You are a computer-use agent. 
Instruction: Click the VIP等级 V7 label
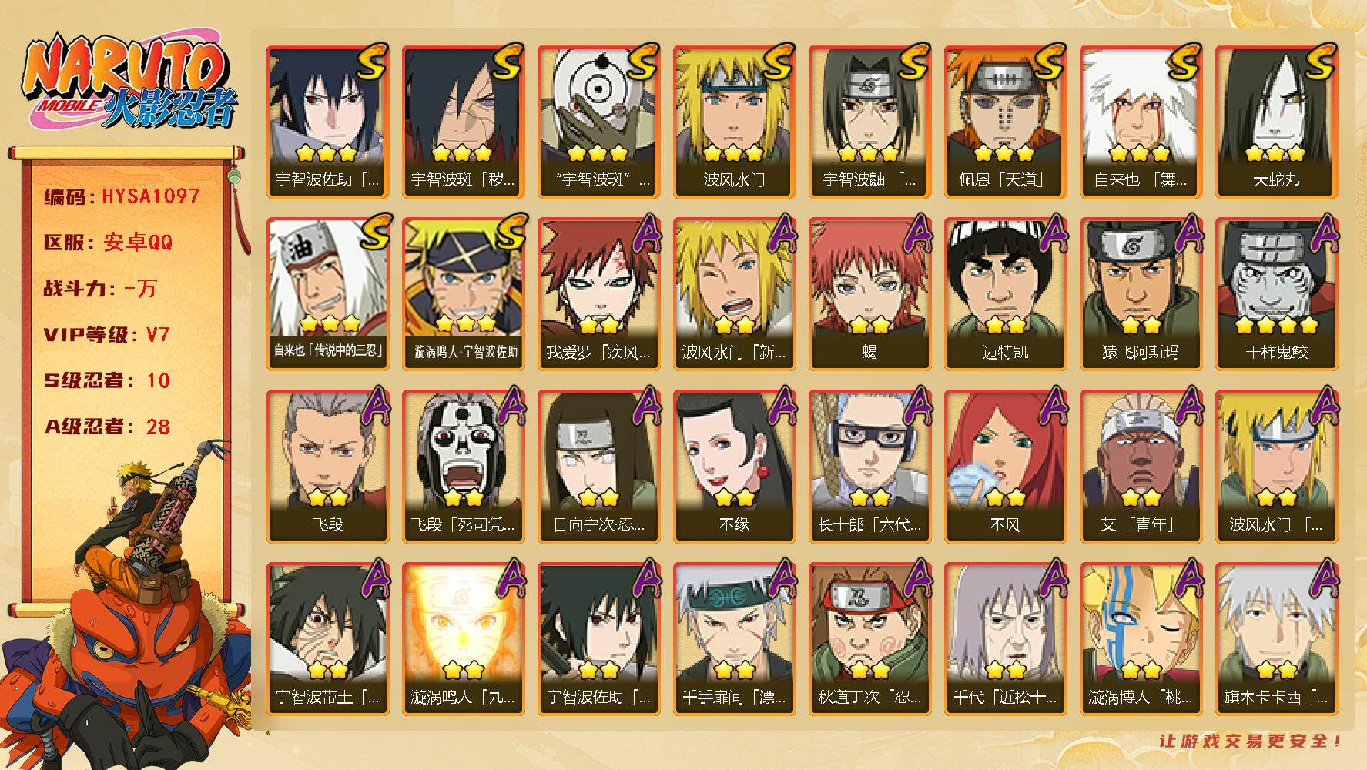pos(106,335)
